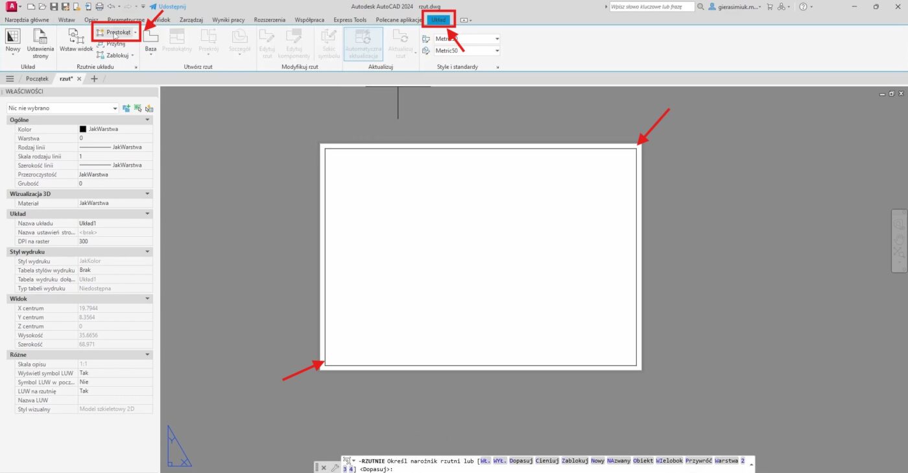Click the command line customize wrench icon

[x=335, y=467]
